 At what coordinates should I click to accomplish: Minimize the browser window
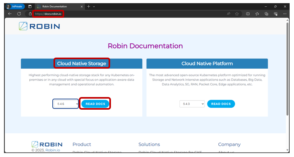(x=266, y=7)
